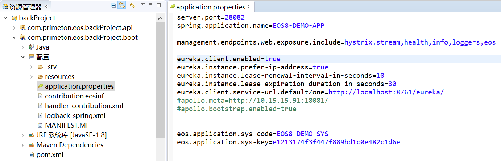Select the application.properties editor tab
Image resolution: width=501 pixels, height=161 pixels.
point(210,7)
